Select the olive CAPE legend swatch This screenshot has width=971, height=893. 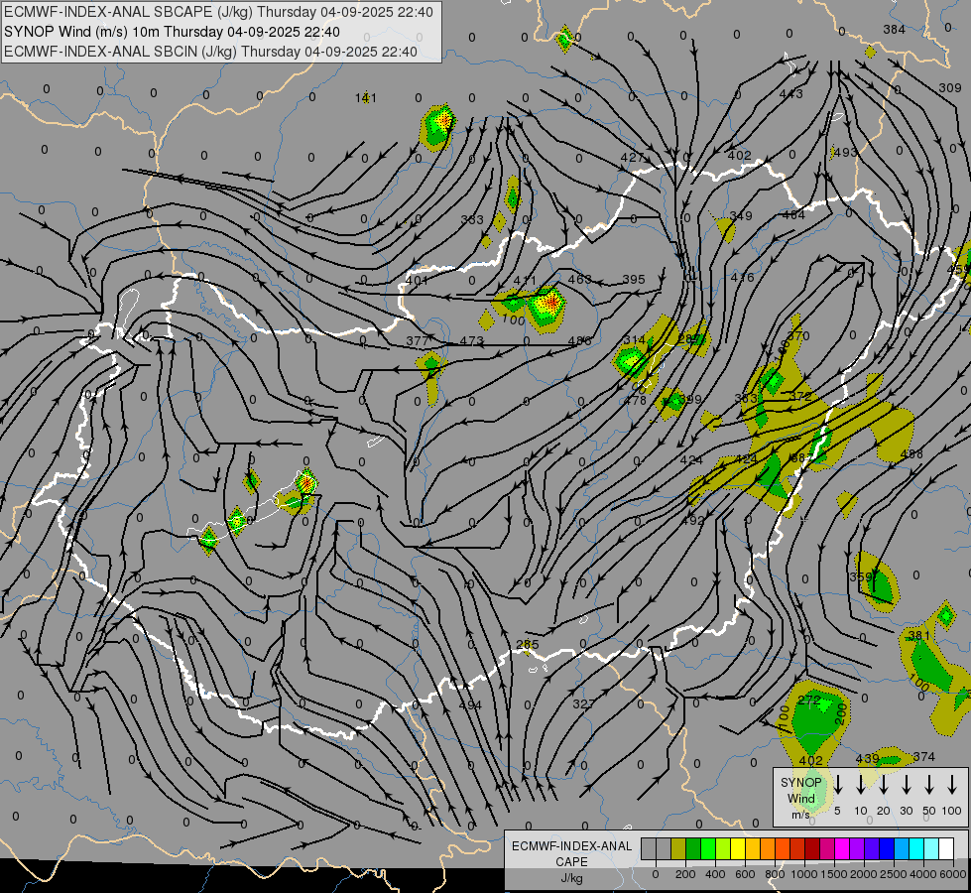[x=678, y=848]
